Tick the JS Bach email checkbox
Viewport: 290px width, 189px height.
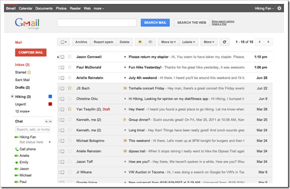tap(62, 88)
